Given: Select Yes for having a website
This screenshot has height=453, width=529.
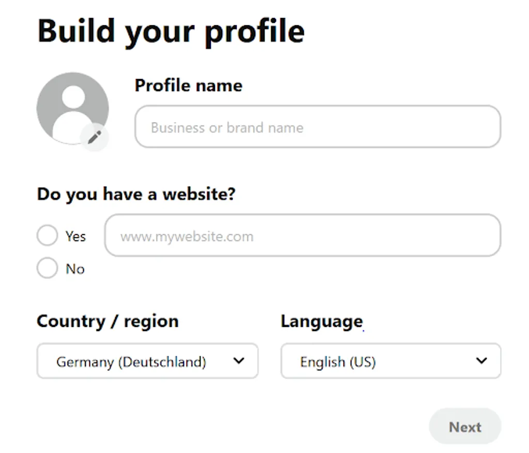Looking at the screenshot, I should [x=47, y=235].
